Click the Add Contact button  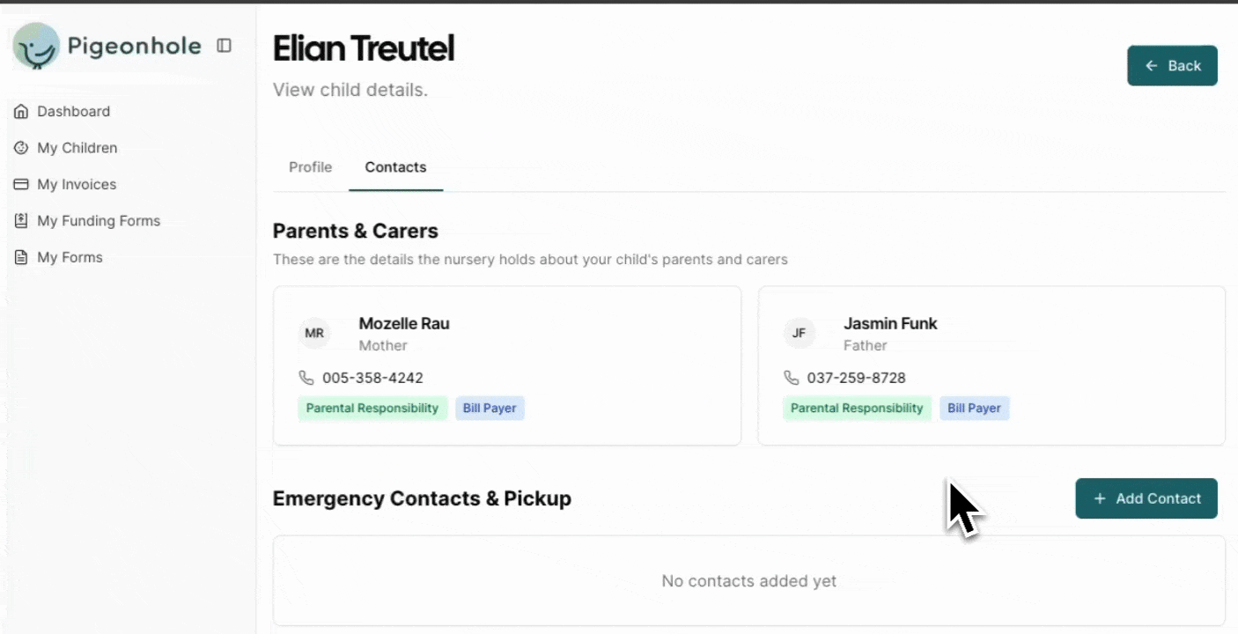click(x=1146, y=498)
